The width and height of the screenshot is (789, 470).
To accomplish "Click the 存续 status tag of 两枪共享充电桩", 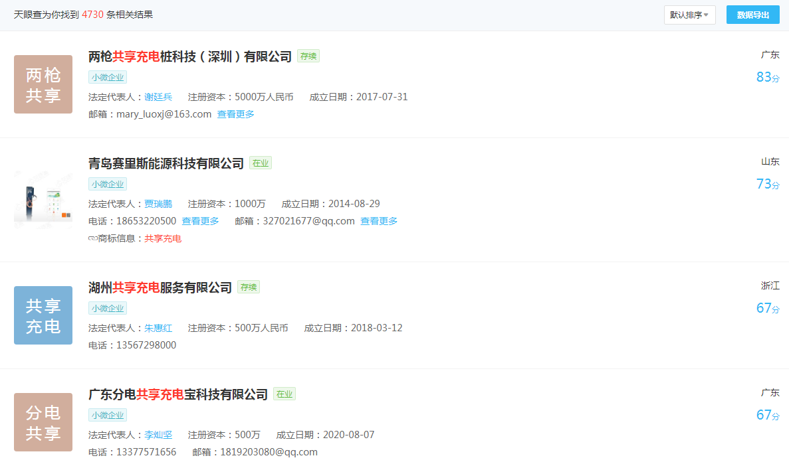I will click(x=308, y=56).
